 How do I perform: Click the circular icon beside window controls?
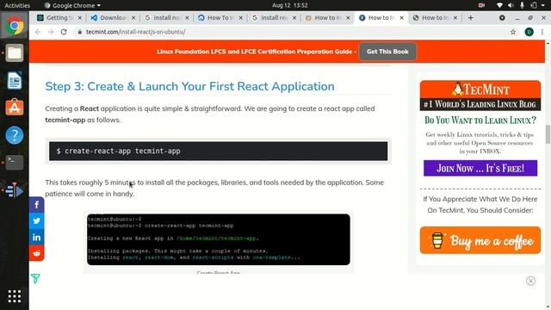click(502, 17)
